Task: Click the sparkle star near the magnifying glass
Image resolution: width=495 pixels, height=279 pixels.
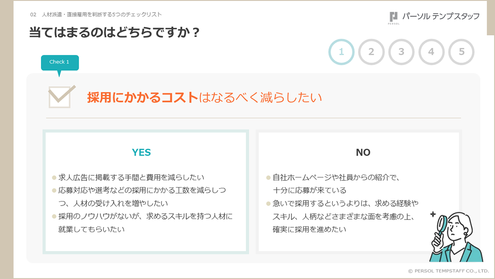Action: tap(433, 214)
